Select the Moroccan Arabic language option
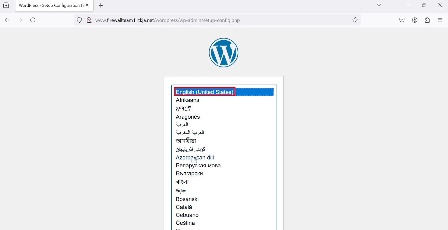The image size is (448, 230). click(x=224, y=132)
